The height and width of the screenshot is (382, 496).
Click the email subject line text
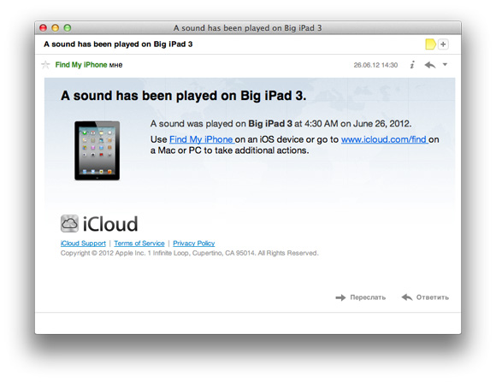pyautogui.click(x=118, y=44)
